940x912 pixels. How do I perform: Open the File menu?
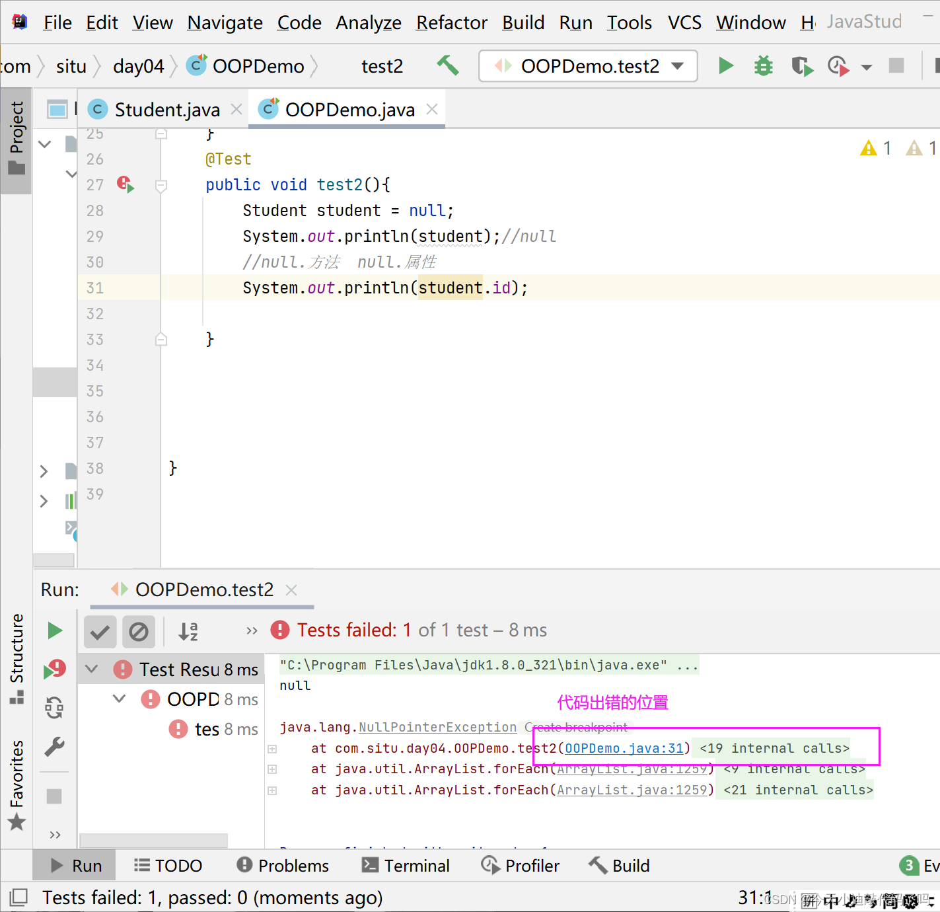coord(57,22)
